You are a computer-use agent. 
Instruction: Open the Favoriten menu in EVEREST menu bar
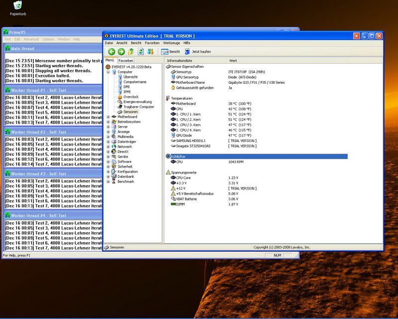point(152,43)
